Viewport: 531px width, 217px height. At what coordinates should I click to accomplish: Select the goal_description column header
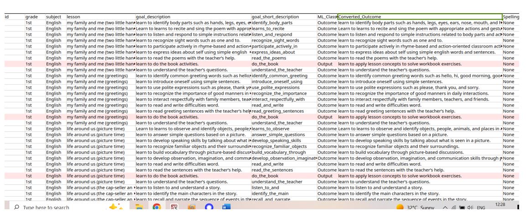click(193, 17)
